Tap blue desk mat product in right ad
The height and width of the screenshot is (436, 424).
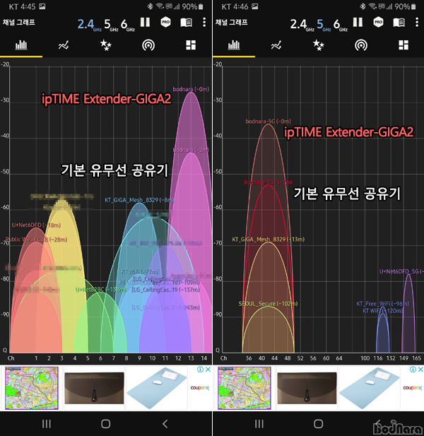click(369, 388)
